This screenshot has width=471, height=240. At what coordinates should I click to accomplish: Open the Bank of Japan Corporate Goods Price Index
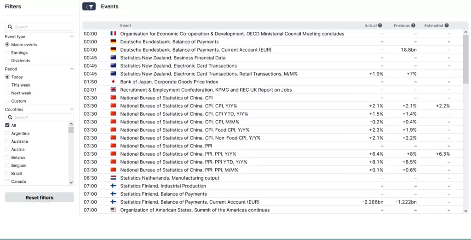169,82
